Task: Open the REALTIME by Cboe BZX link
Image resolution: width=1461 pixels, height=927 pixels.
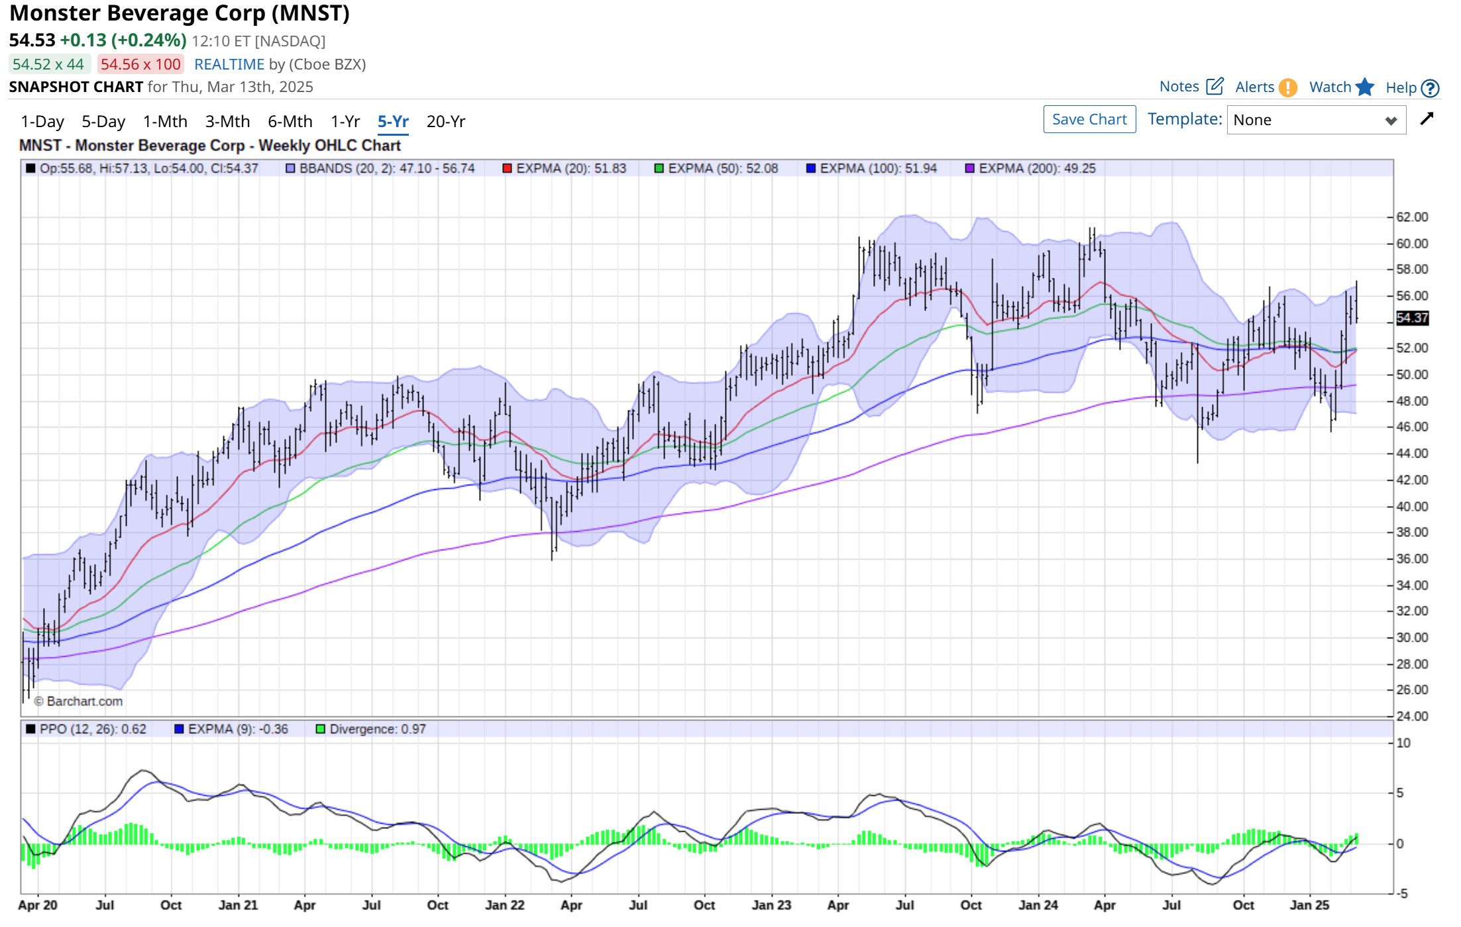Action: click(x=230, y=64)
